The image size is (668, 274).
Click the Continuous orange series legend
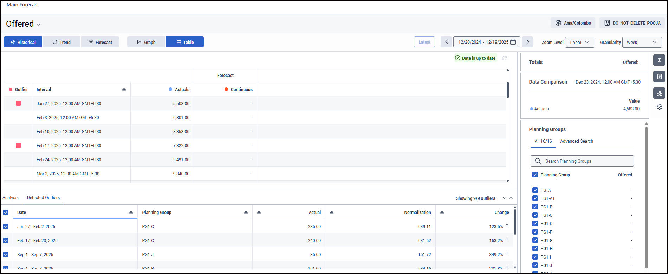pyautogui.click(x=238, y=90)
